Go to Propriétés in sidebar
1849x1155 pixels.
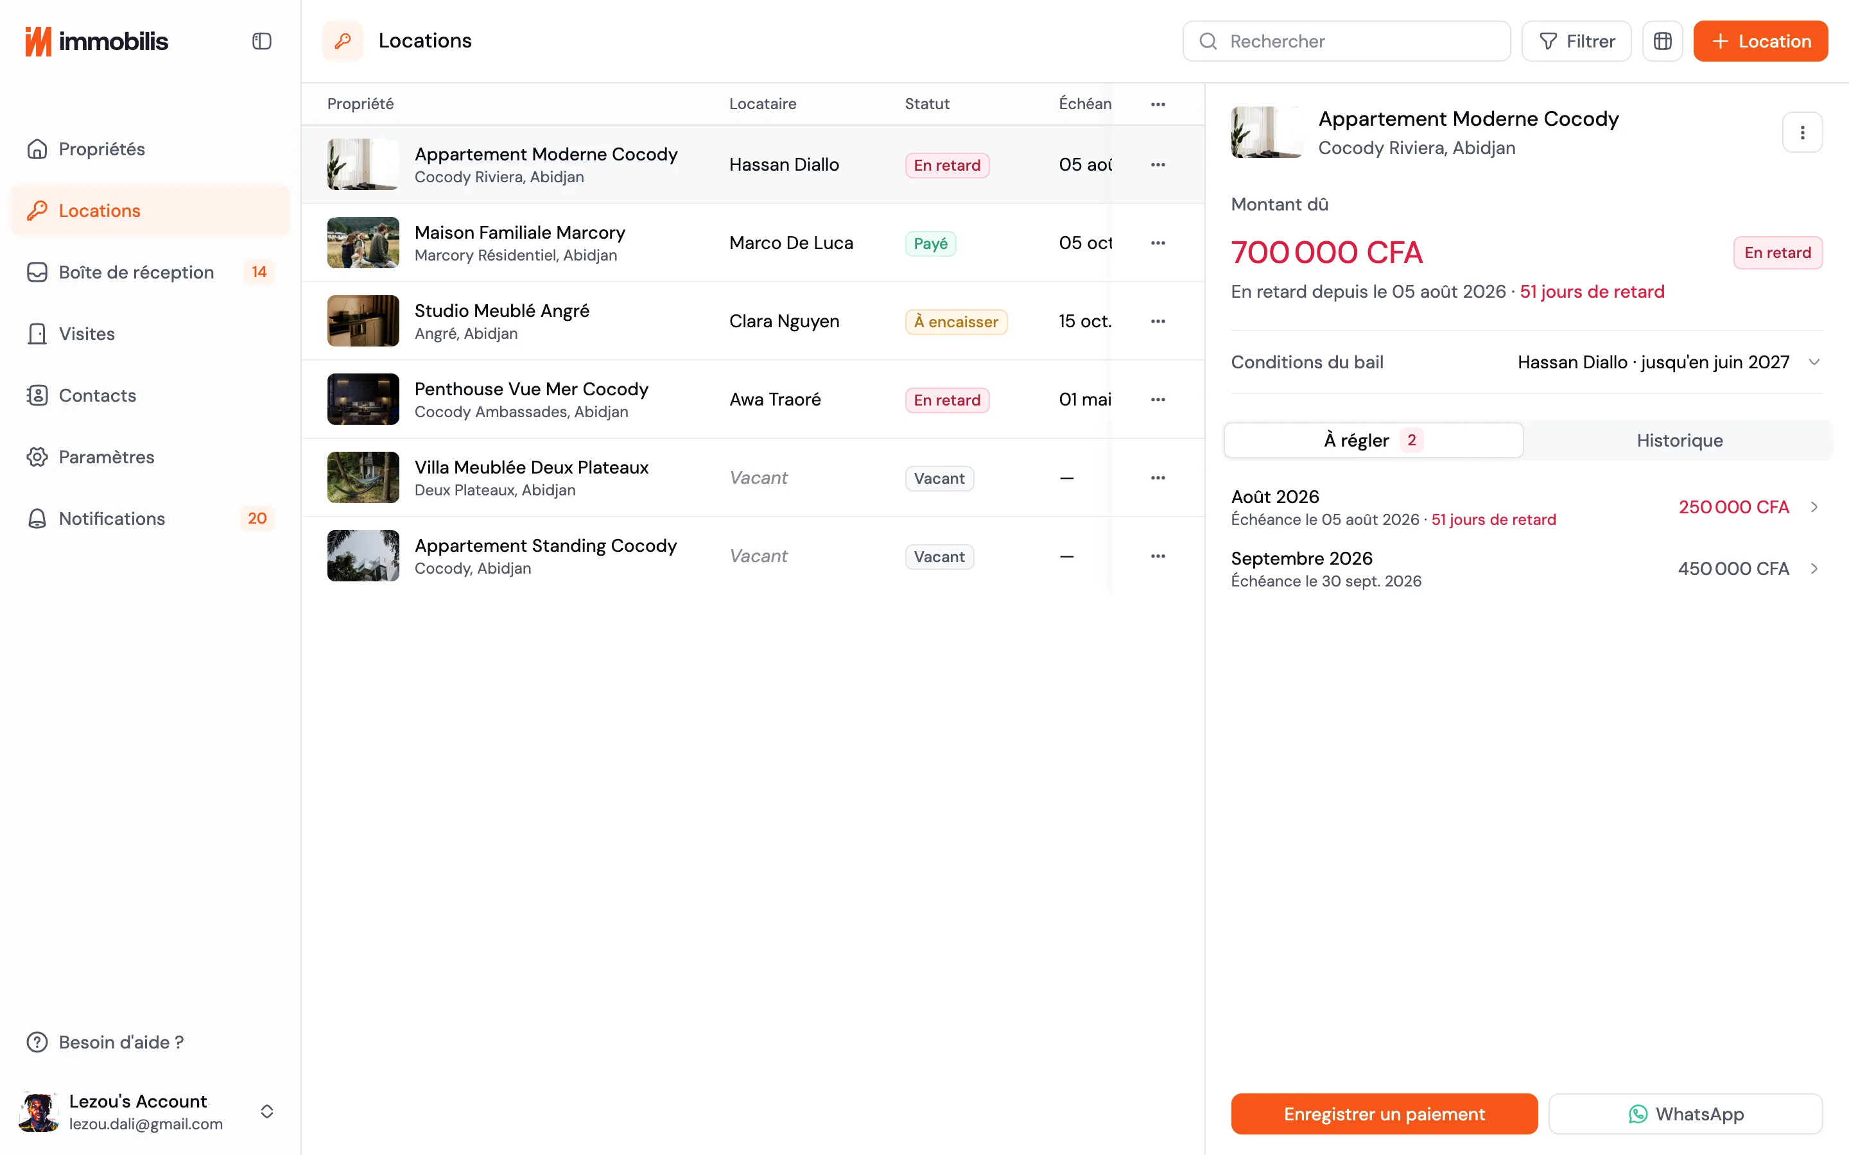(x=150, y=149)
